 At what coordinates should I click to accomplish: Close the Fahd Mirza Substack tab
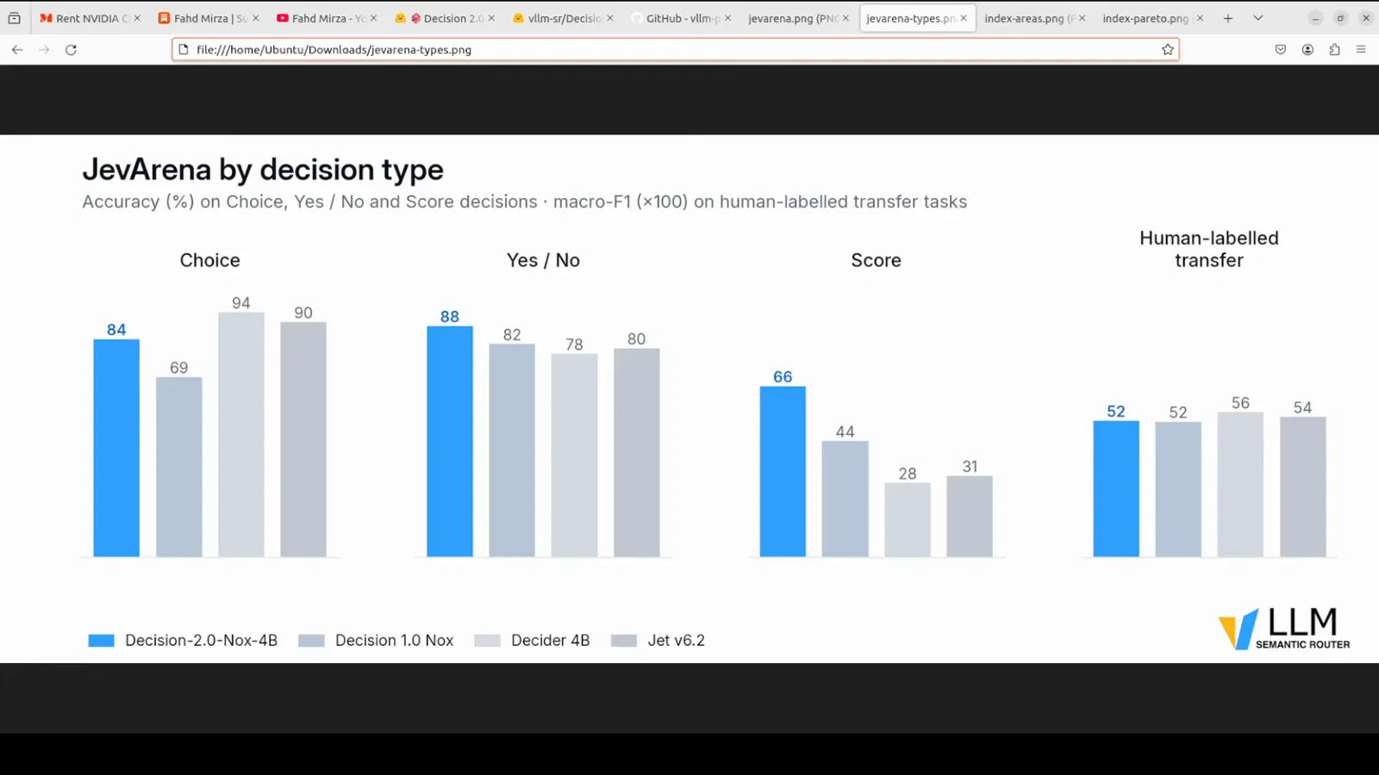click(255, 18)
